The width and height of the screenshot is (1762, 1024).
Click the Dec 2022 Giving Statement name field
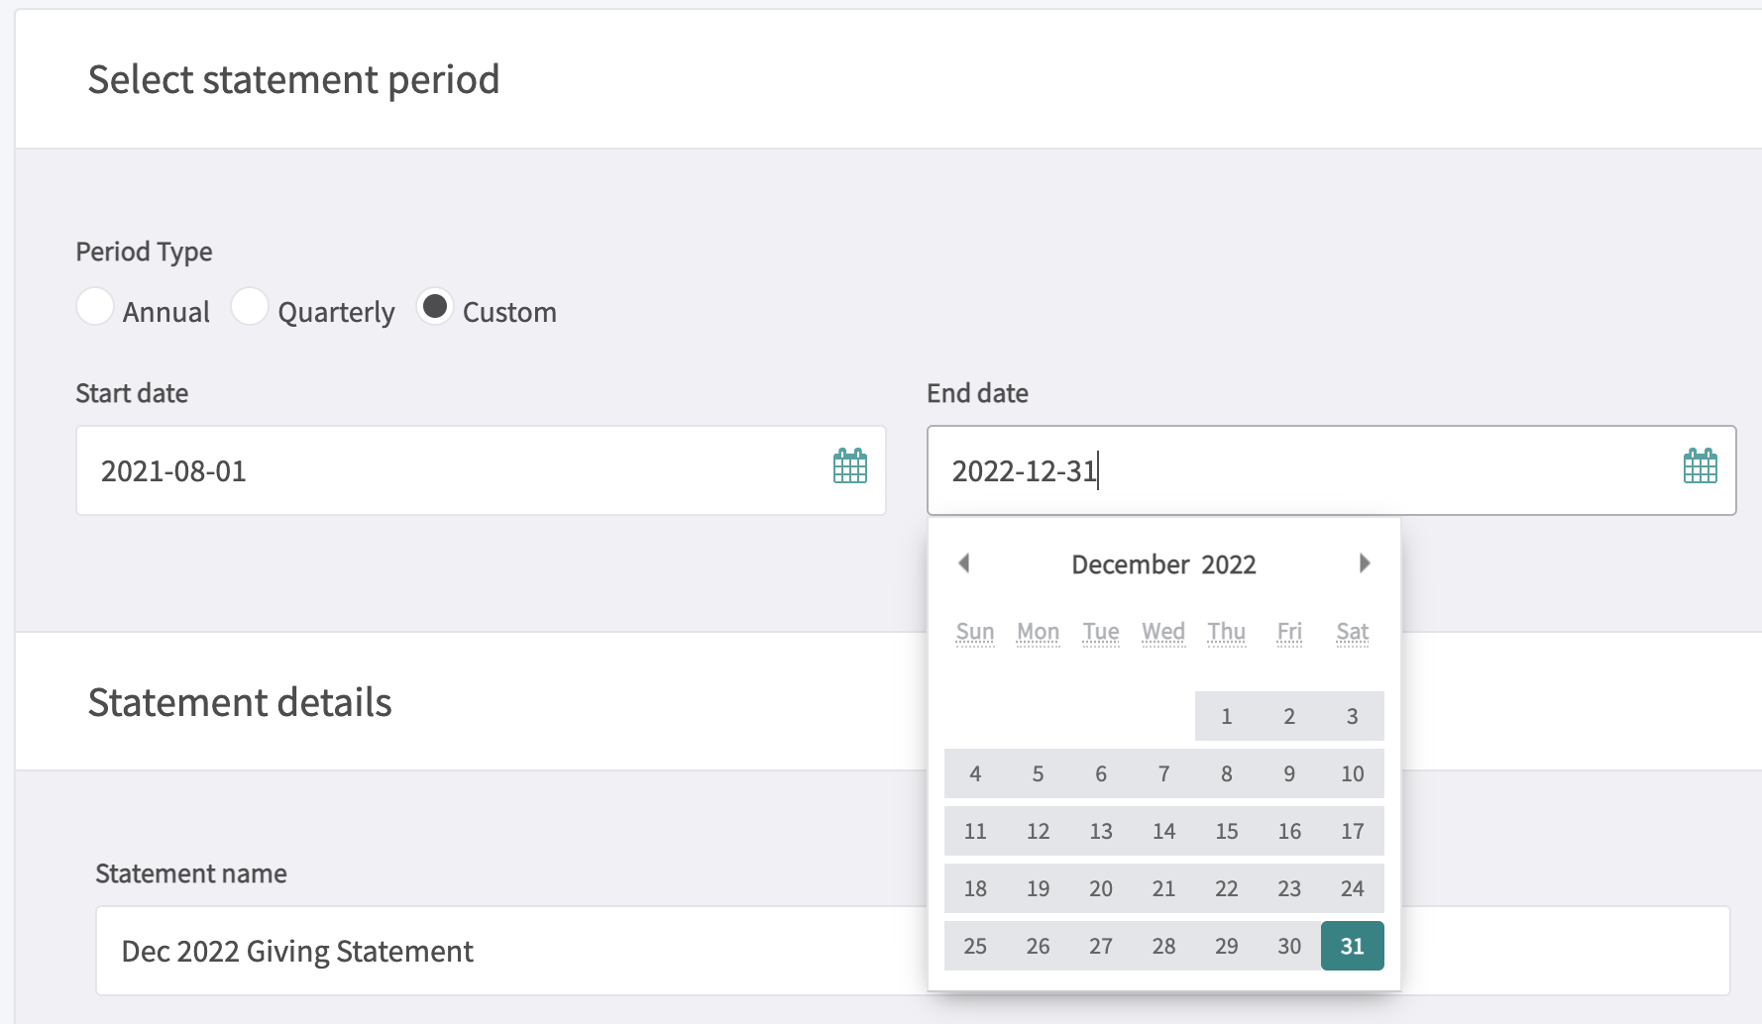[x=496, y=951]
